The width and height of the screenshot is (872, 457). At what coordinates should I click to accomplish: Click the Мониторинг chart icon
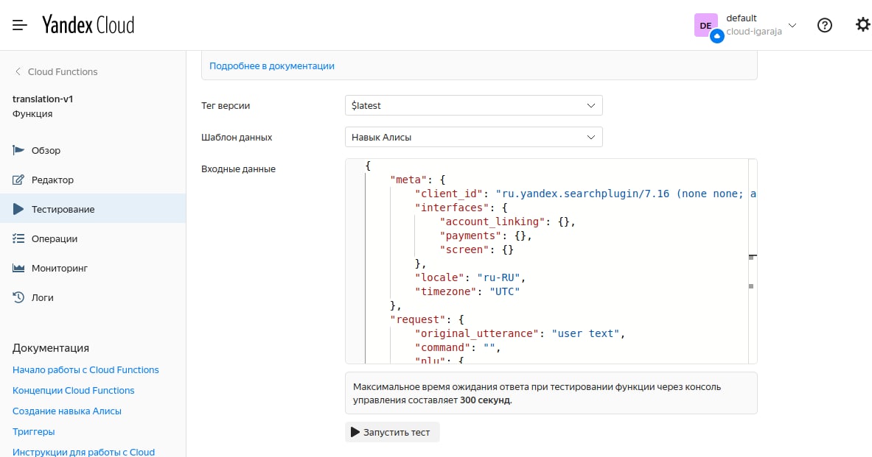(x=18, y=268)
